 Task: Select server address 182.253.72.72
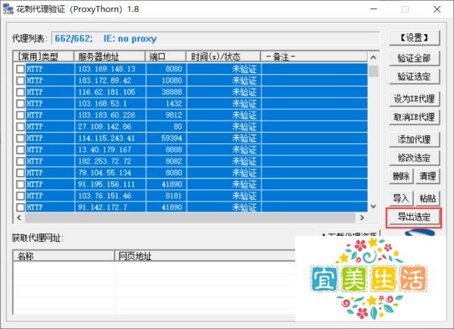click(x=104, y=161)
